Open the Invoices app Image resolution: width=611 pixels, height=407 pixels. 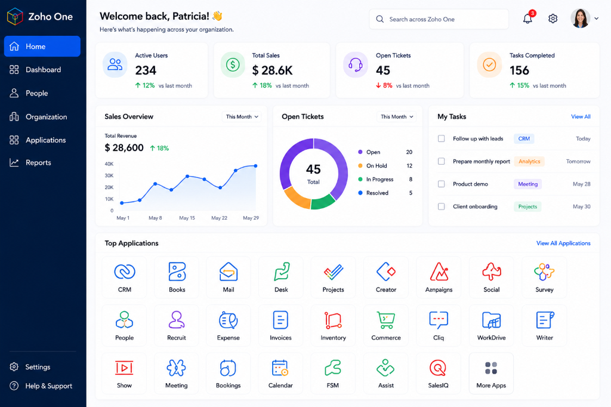(281, 325)
